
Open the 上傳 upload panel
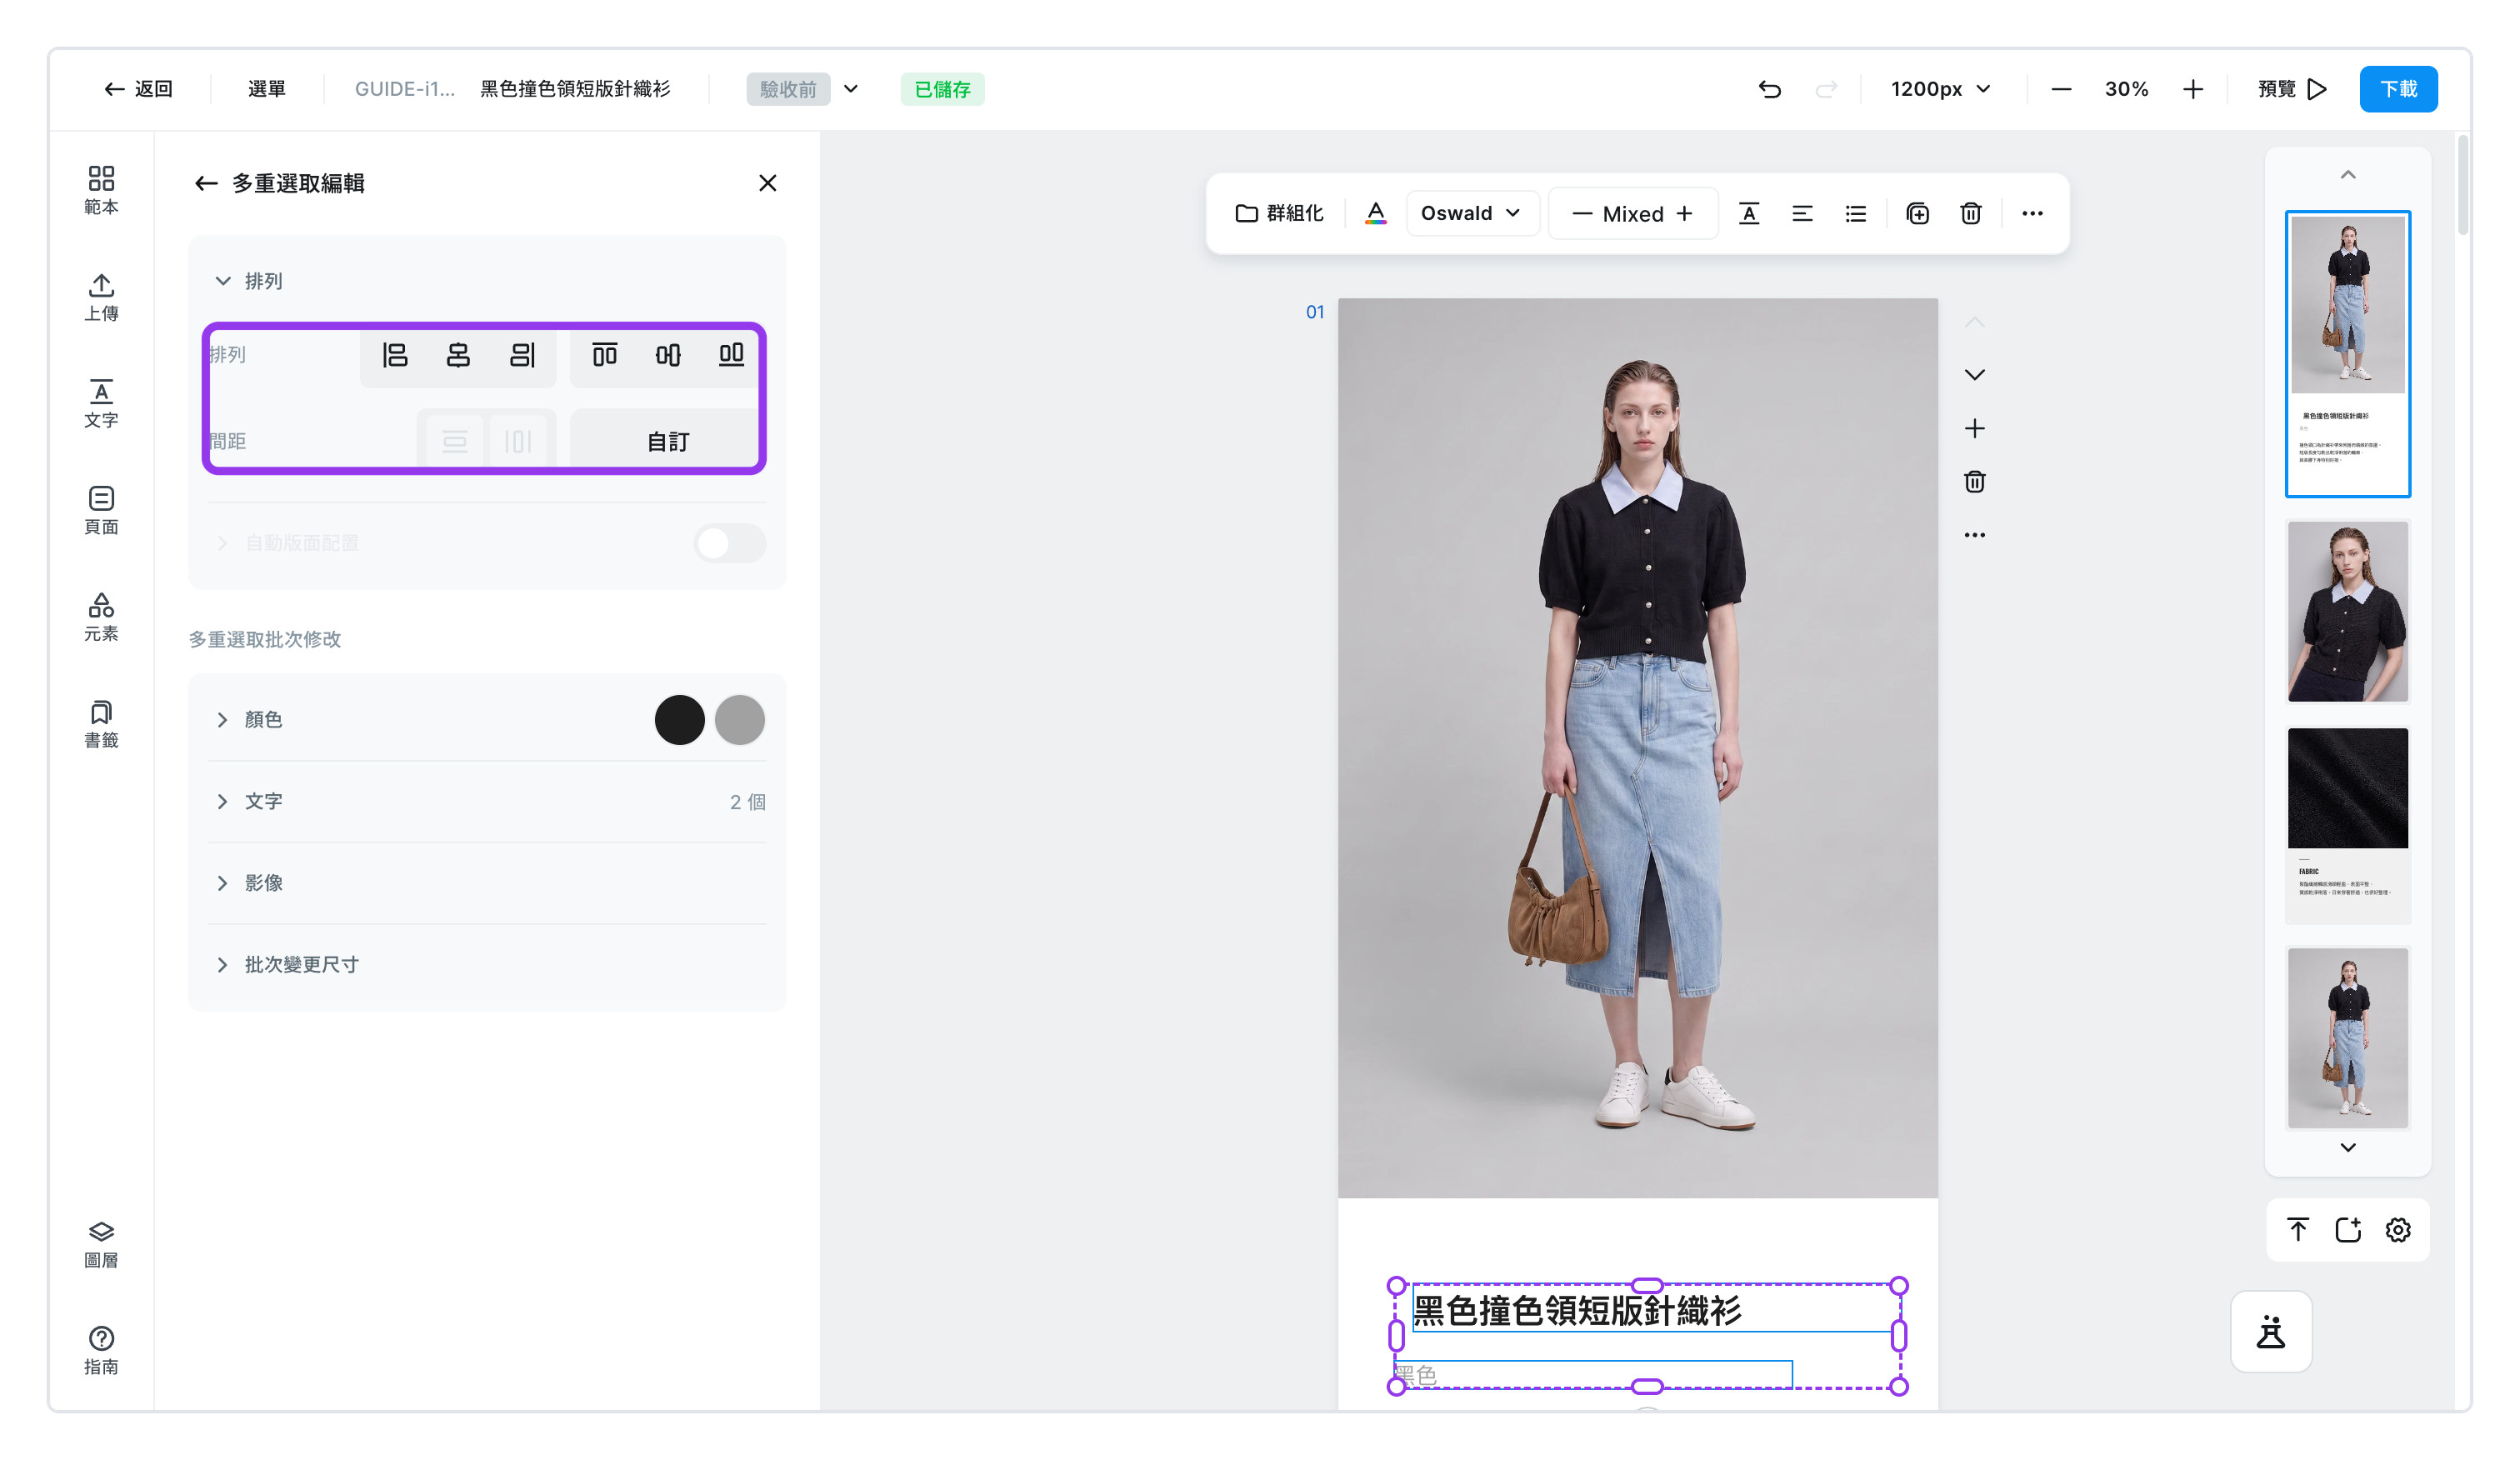[101, 297]
